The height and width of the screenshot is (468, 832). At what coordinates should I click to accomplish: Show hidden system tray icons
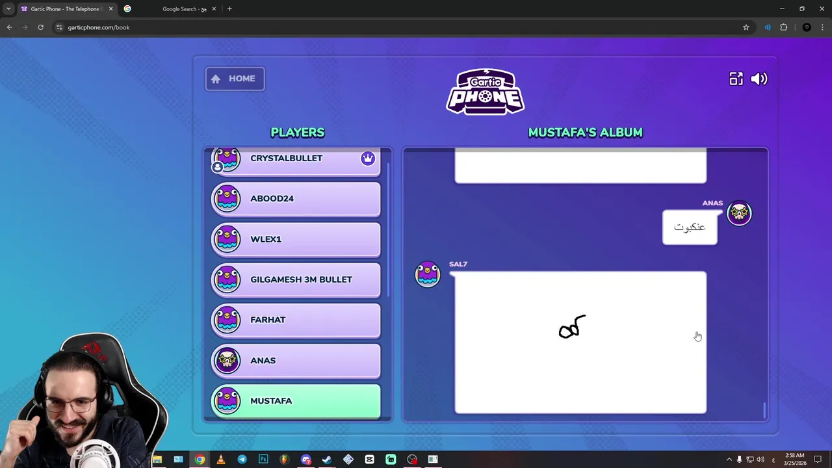pyautogui.click(x=729, y=460)
